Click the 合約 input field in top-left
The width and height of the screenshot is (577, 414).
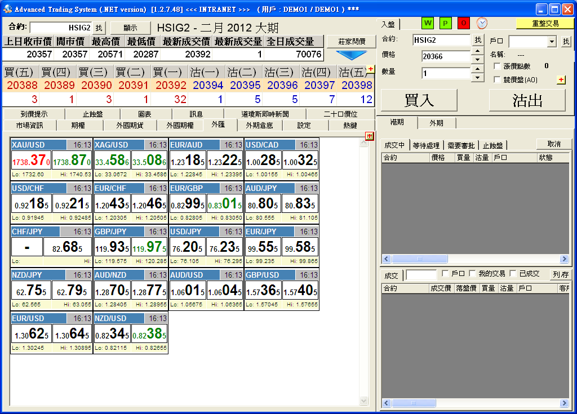click(60, 28)
